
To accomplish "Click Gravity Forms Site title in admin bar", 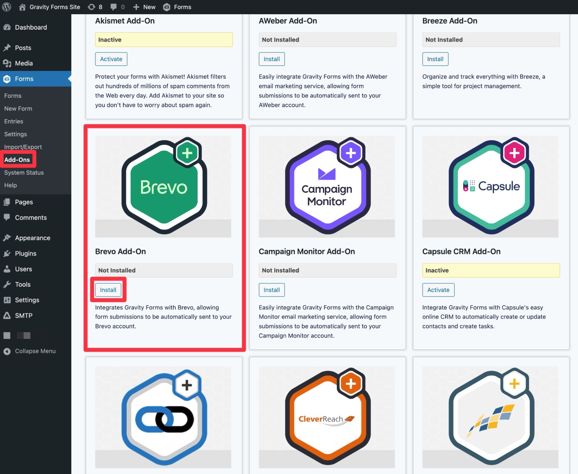I will point(55,7).
